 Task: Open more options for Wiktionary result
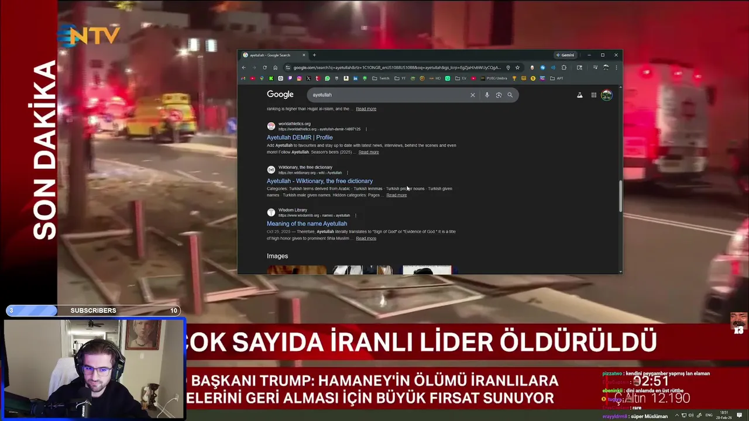(348, 172)
